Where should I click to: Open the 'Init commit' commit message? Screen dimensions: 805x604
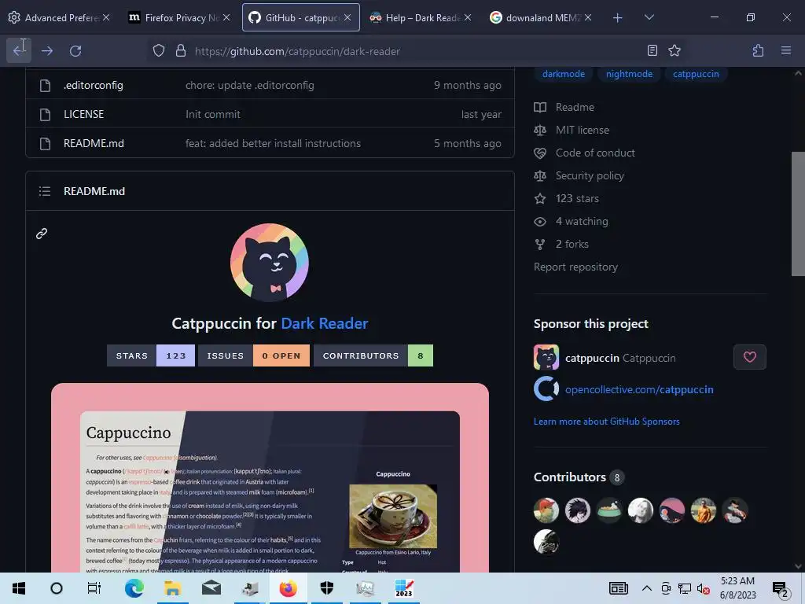(212, 114)
